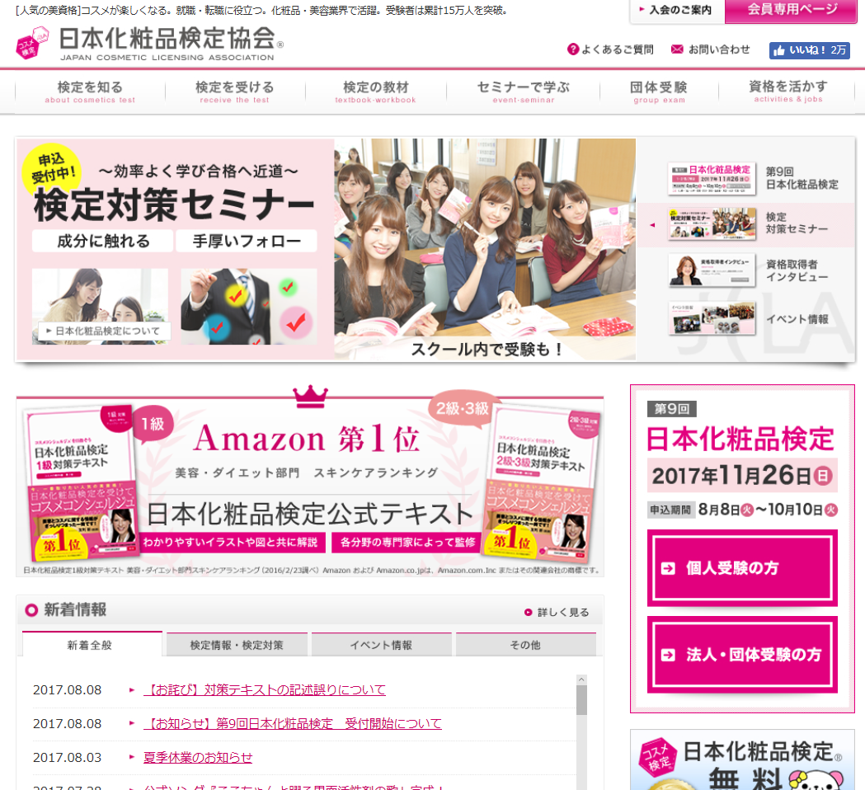Click the Amazon 第1位 banner text

point(307,440)
